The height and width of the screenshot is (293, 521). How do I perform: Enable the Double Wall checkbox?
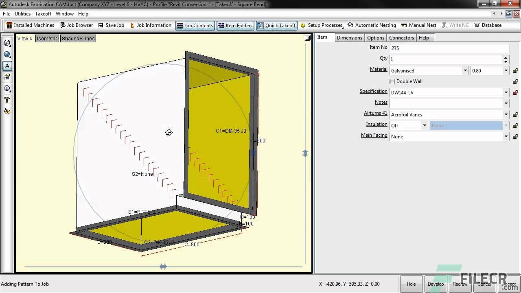(392, 81)
